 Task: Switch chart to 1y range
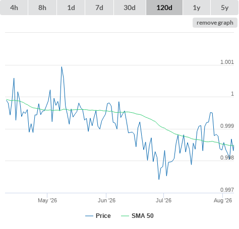197,8
